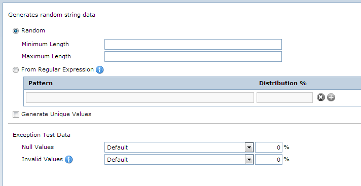Expand the Invalid Values Default dropdown
Viewport: 361px width, 186px height.
[x=179, y=160]
